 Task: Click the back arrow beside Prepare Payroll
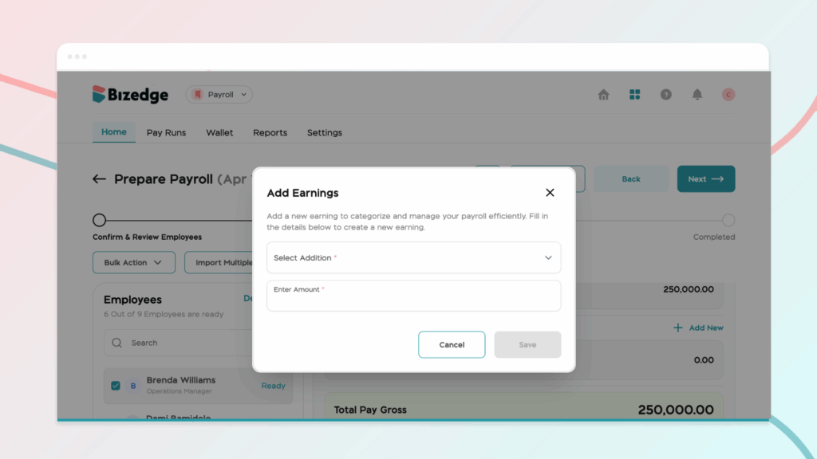[x=99, y=179]
